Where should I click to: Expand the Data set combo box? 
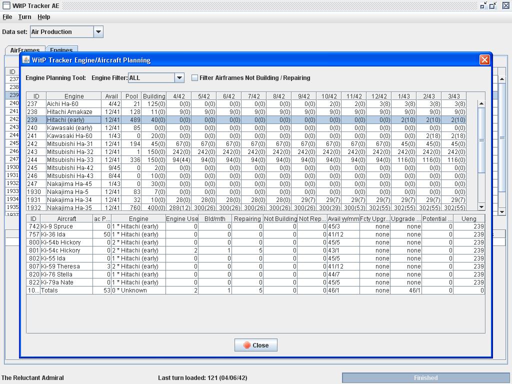pos(98,32)
